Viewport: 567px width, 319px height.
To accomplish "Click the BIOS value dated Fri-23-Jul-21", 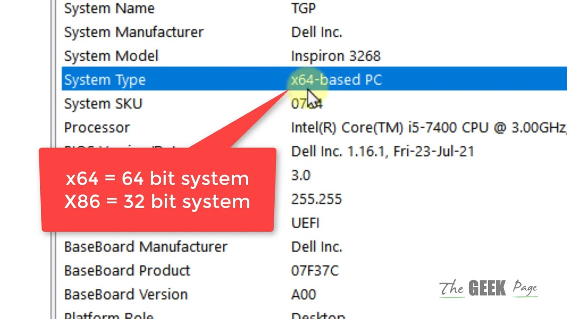I will 382,152.
